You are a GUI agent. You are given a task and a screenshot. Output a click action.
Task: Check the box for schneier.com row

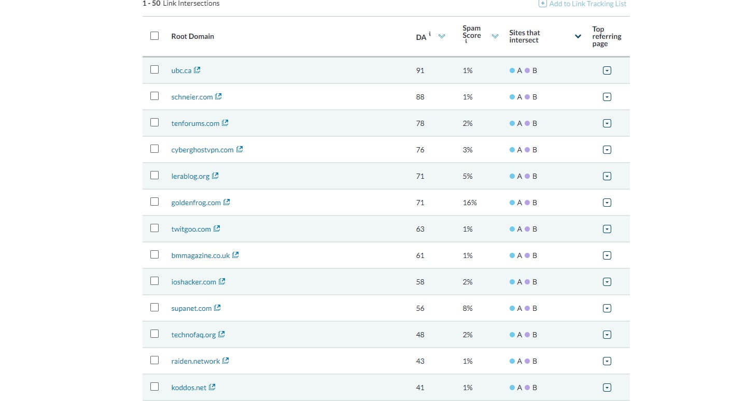pos(154,96)
